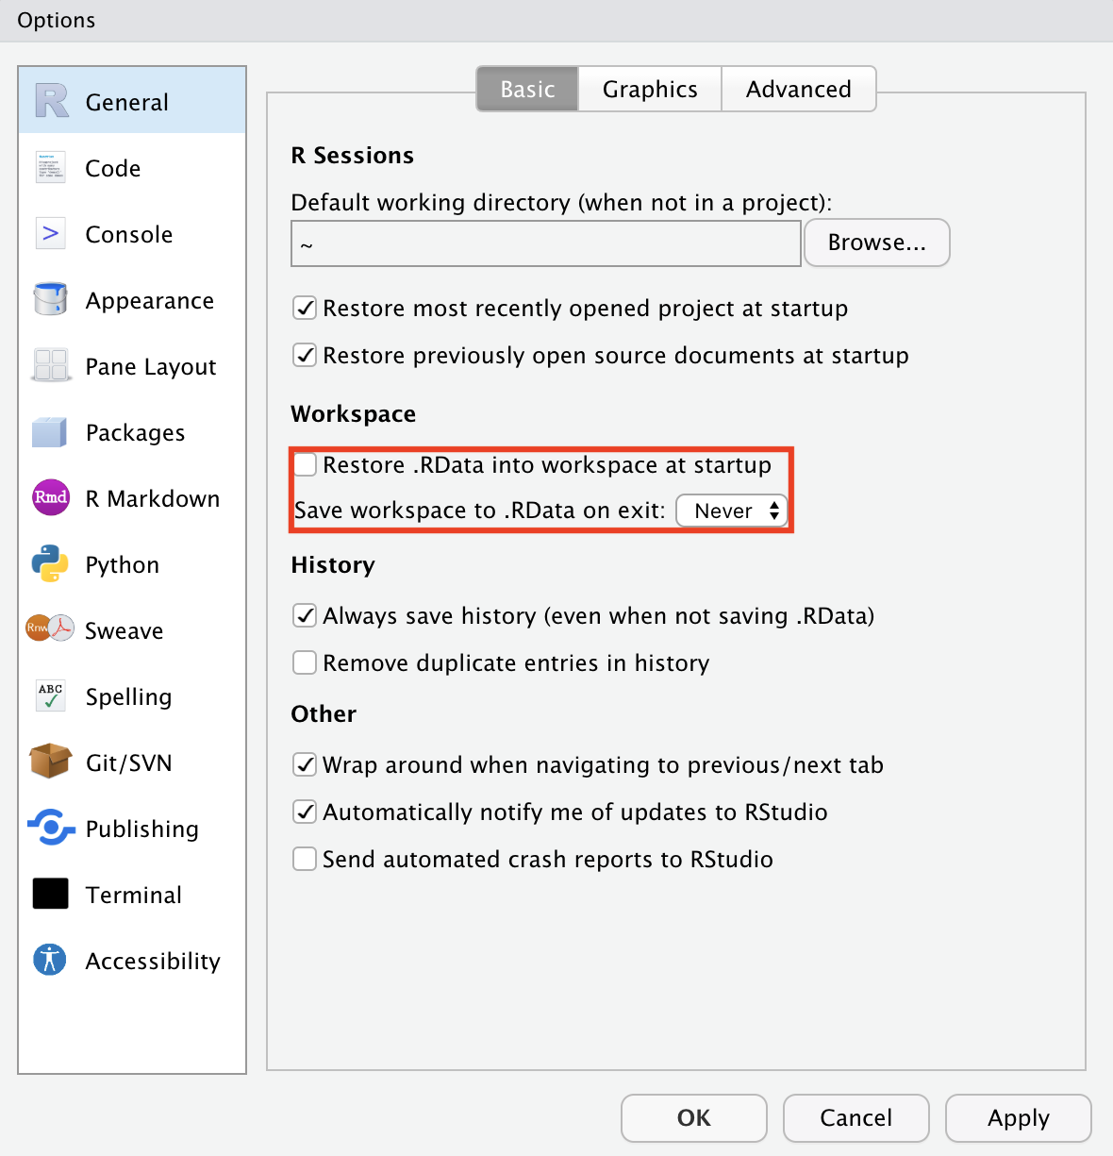Open the Packages box icon
Viewport: 1113px width, 1156px height.
(x=50, y=431)
